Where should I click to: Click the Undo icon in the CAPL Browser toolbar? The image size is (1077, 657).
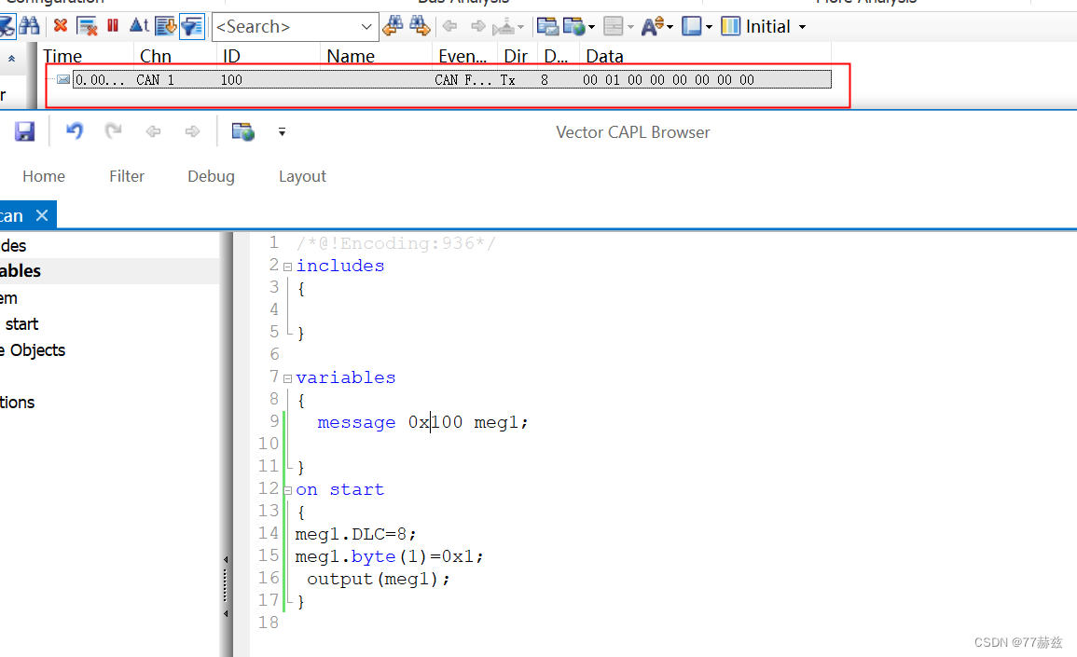tap(74, 130)
